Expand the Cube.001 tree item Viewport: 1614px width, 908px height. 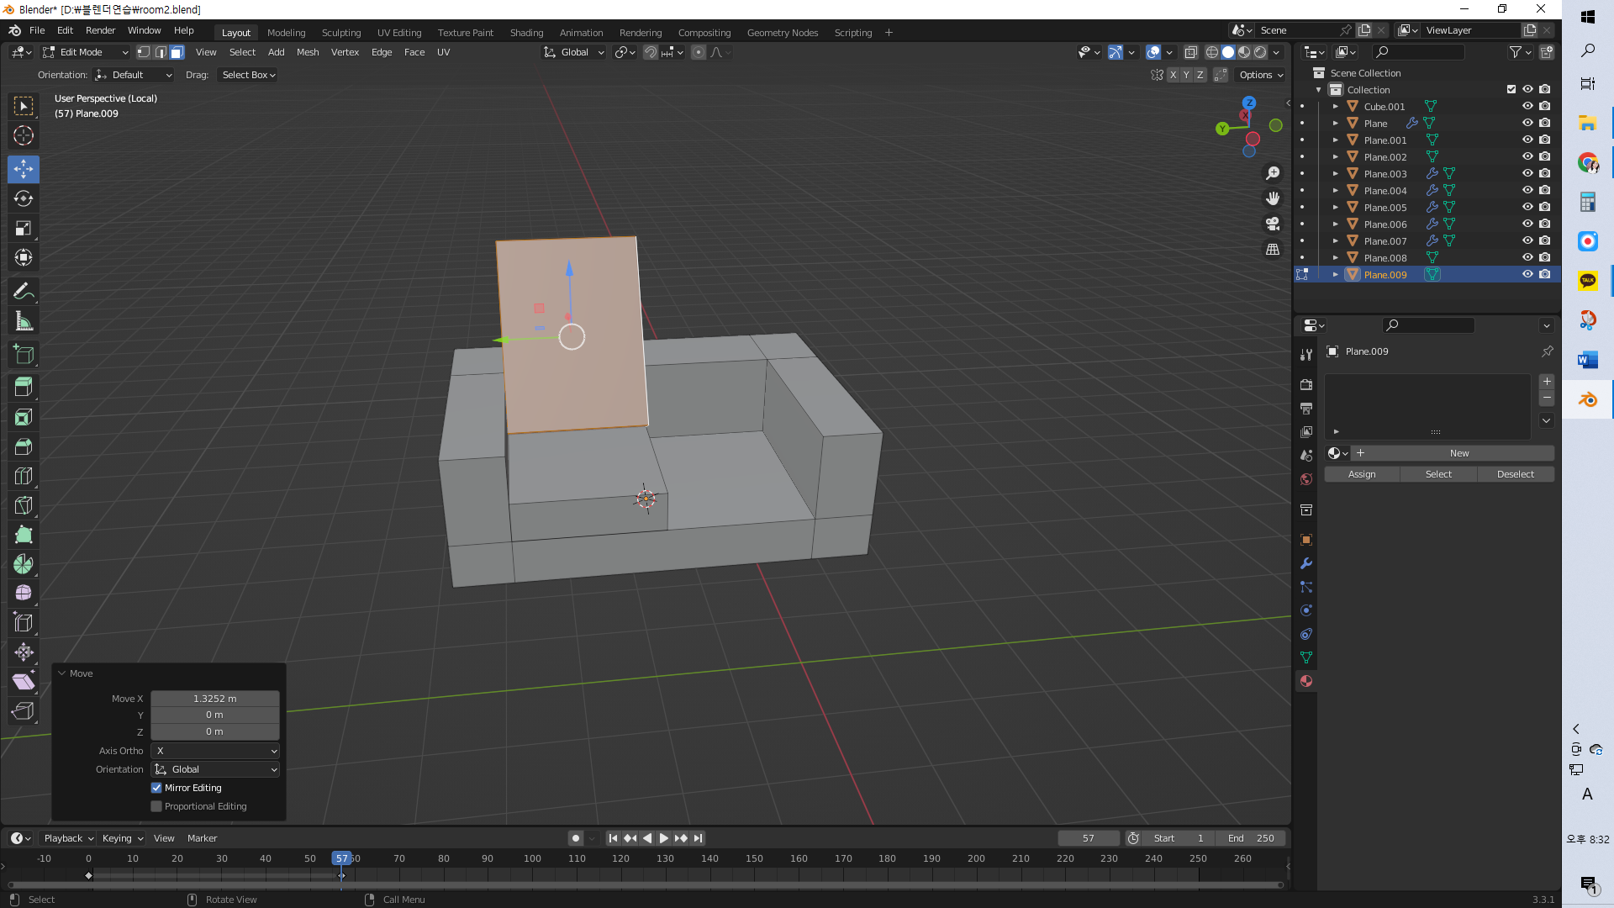point(1335,107)
